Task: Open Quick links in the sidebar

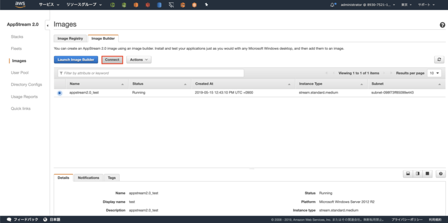Action: pos(21,109)
